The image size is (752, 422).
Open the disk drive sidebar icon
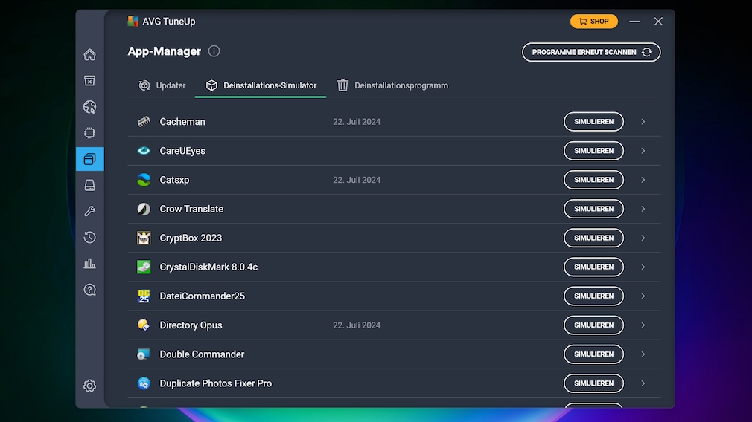point(89,185)
